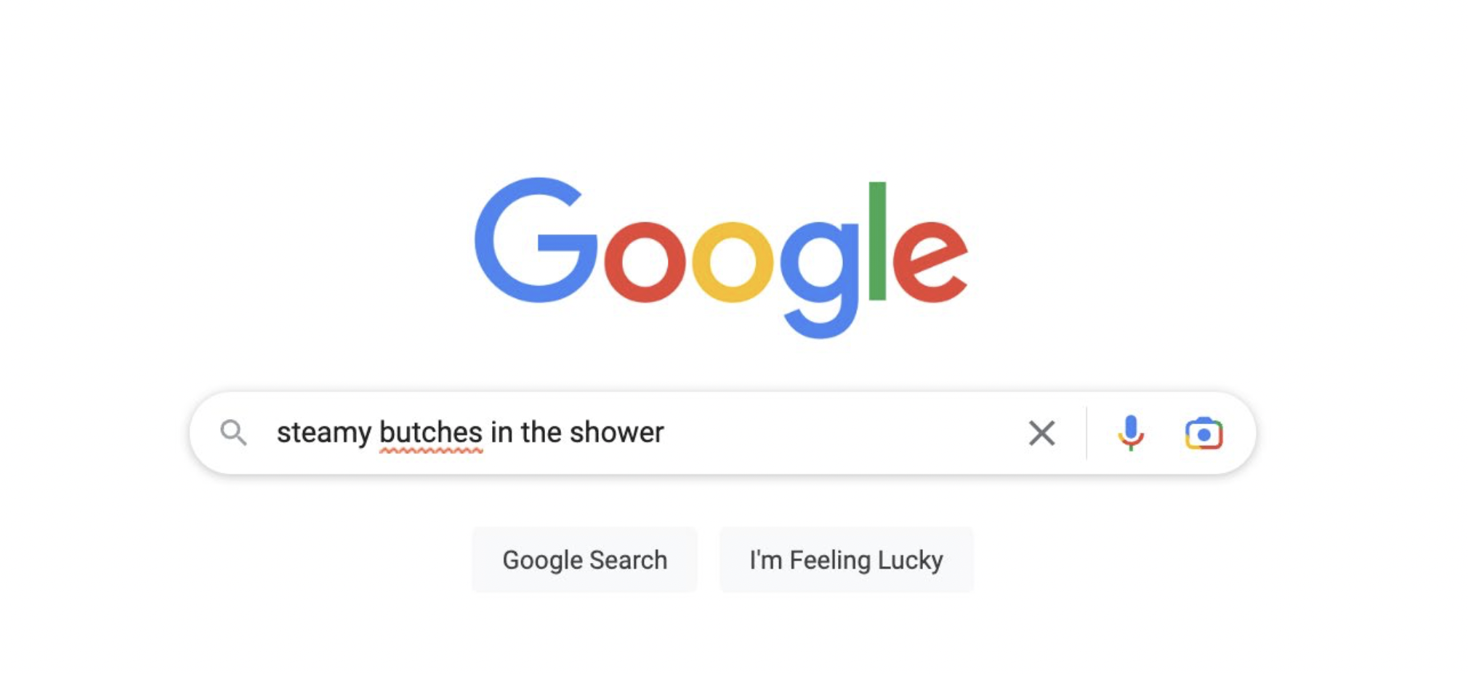Click the red squiggly spellcheck underline

[431, 450]
